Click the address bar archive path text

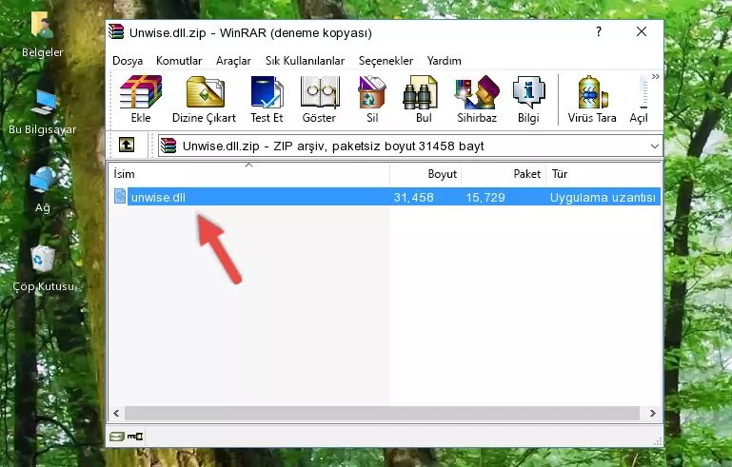pos(333,146)
